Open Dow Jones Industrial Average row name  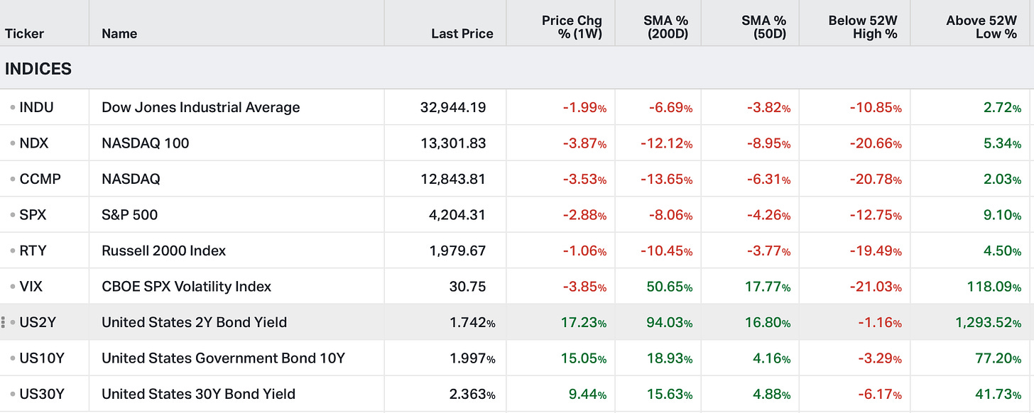(201, 108)
